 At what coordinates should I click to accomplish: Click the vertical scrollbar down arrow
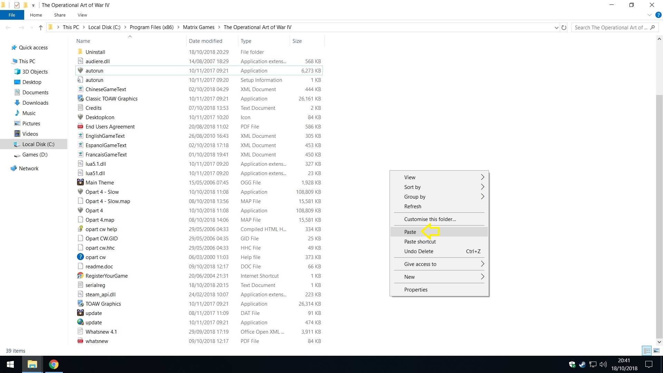pos(659,342)
